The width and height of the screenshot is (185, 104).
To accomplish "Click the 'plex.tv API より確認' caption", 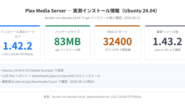I will pos(167,50).
